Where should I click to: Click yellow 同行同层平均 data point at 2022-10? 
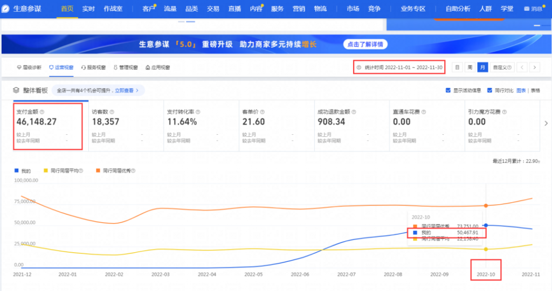click(x=486, y=249)
